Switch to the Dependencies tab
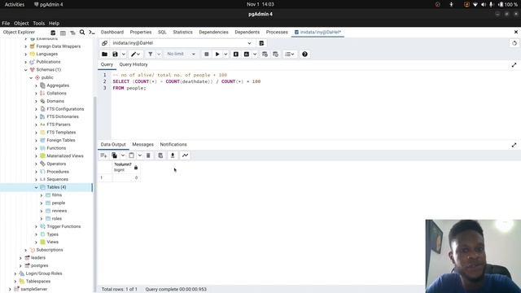Viewport: 521px width, 293px height. pos(213,33)
